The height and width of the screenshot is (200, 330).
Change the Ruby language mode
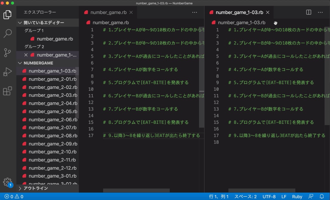click(297, 197)
